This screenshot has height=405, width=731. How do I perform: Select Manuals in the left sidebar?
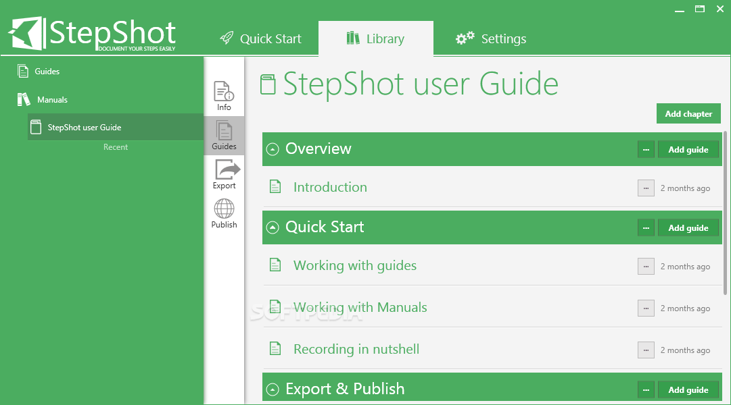point(52,100)
